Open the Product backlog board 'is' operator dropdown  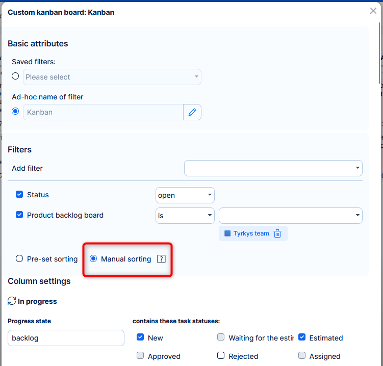click(x=185, y=216)
